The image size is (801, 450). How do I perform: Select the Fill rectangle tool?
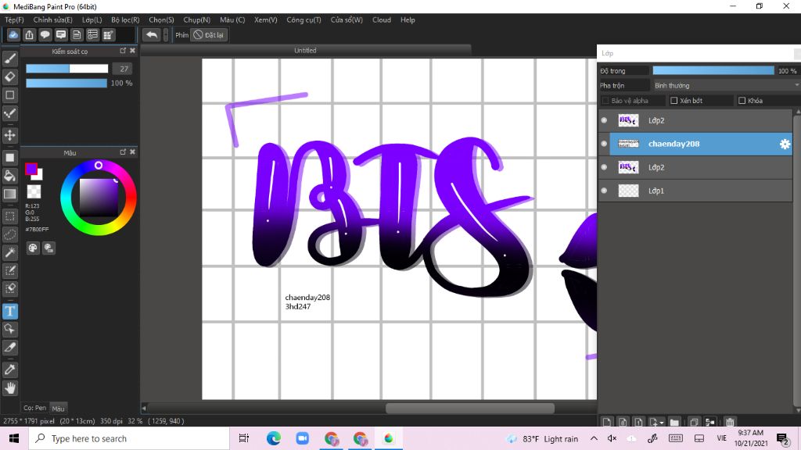[9, 158]
